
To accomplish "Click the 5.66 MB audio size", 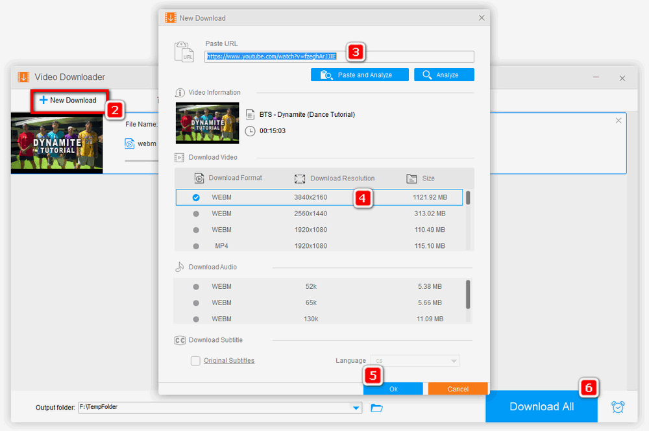I will click(430, 302).
